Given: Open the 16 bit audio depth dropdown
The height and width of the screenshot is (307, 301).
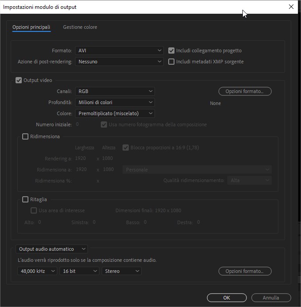Looking at the screenshot, I should click(79, 271).
